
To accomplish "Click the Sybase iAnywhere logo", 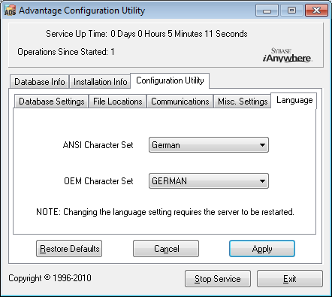I will 287,55.
